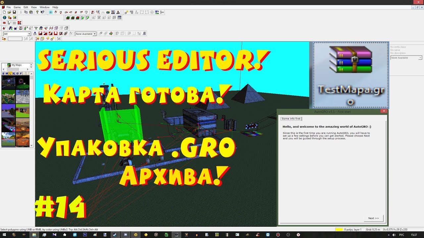The width and height of the screenshot is (424, 238).
Task: Click the empty input field in bottom toolbar
Action: point(15,39)
